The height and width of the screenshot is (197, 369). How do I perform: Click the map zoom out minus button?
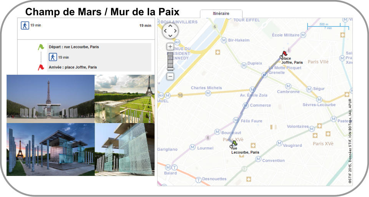pyautogui.click(x=170, y=76)
